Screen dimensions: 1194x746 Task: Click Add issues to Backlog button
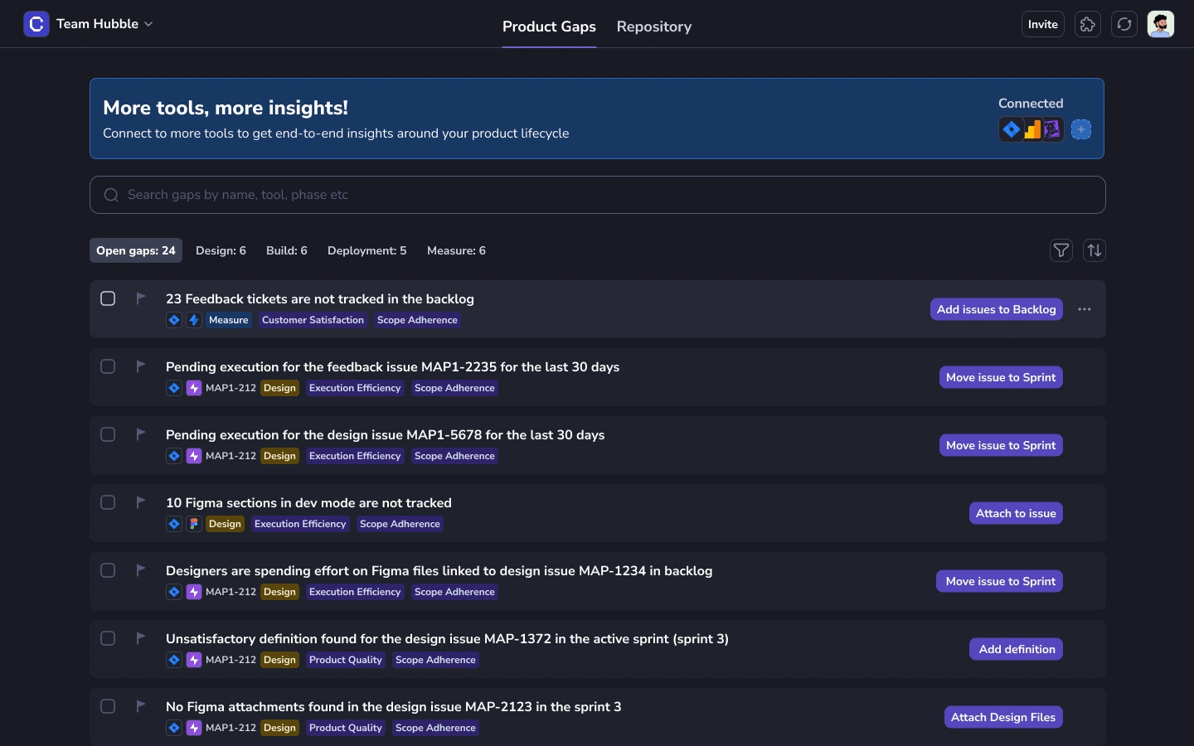[x=996, y=309]
